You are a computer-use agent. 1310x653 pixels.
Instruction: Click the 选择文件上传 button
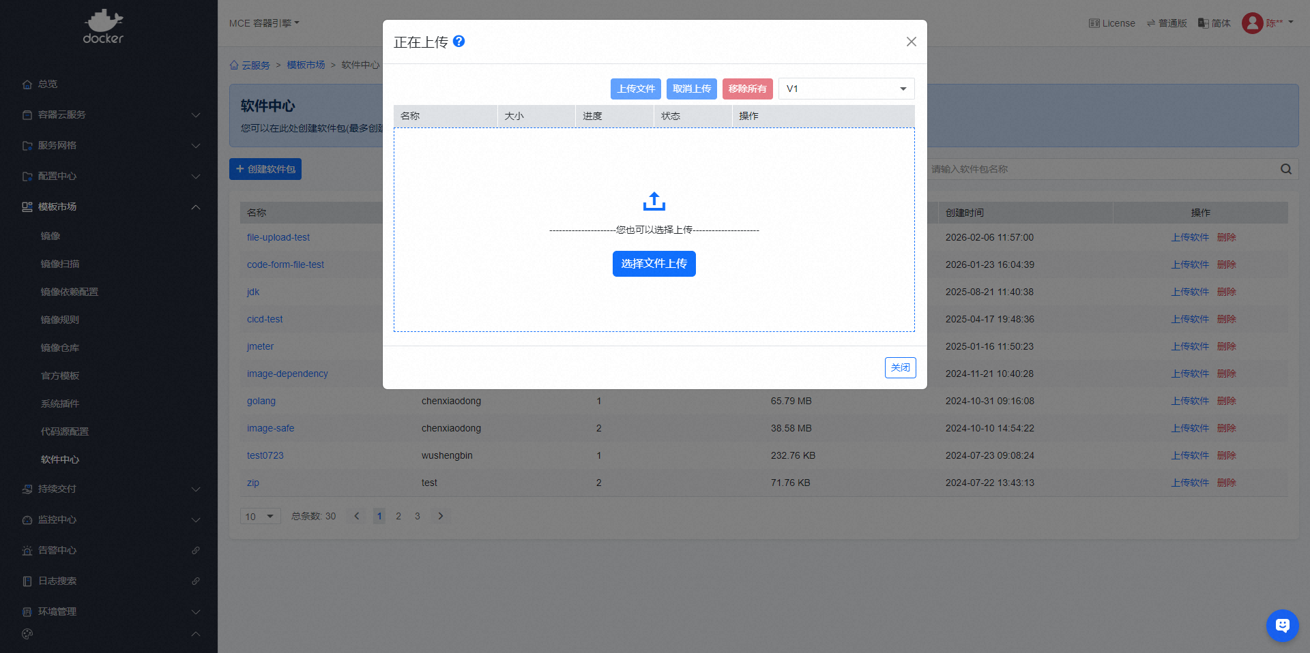click(x=654, y=264)
